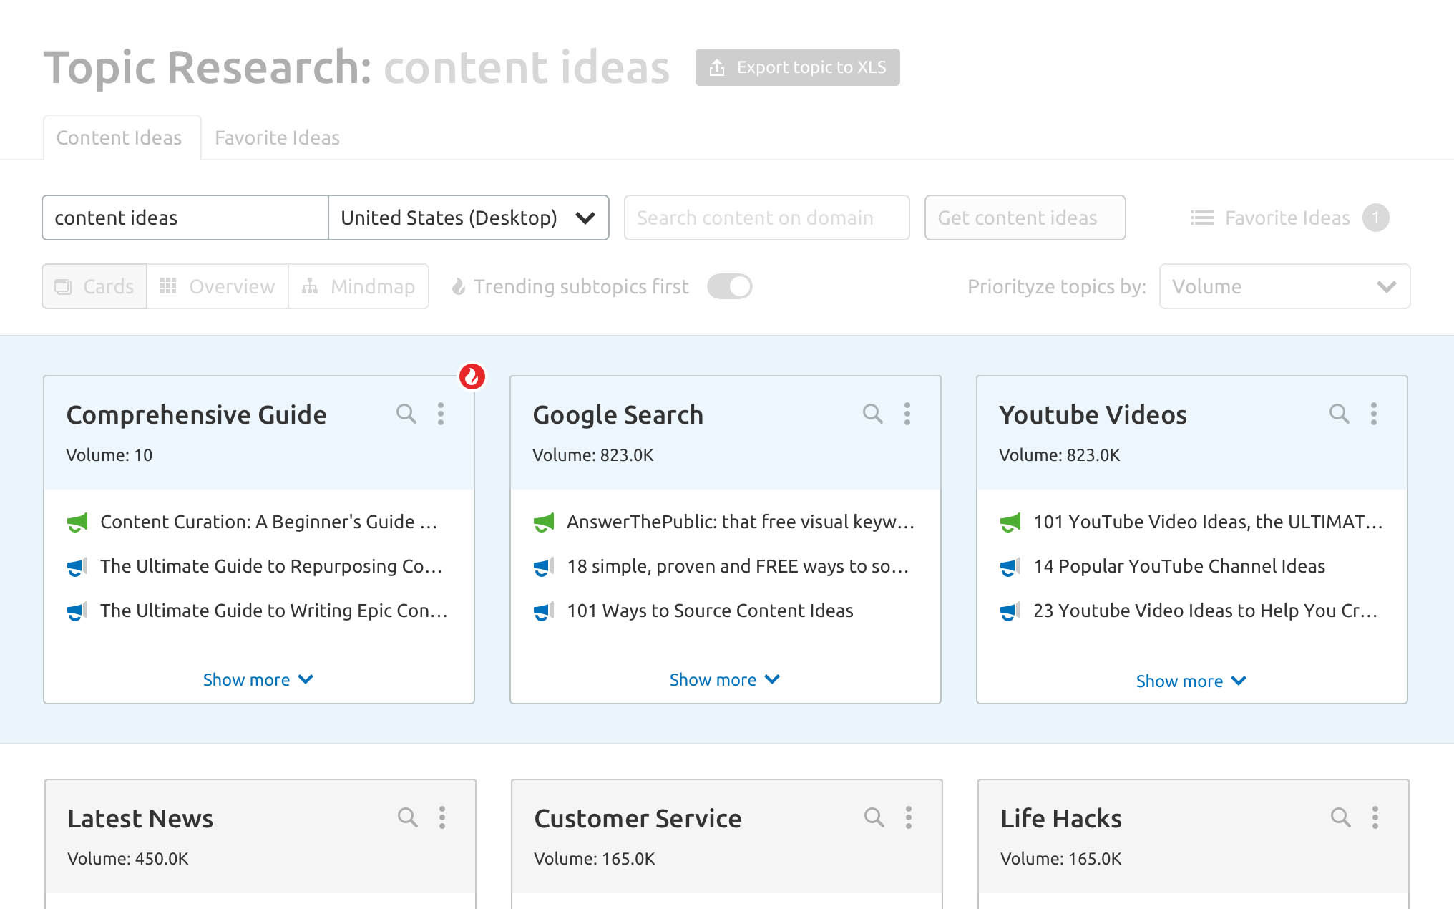Click the search icon on Comprehensive Guide card

(x=406, y=414)
